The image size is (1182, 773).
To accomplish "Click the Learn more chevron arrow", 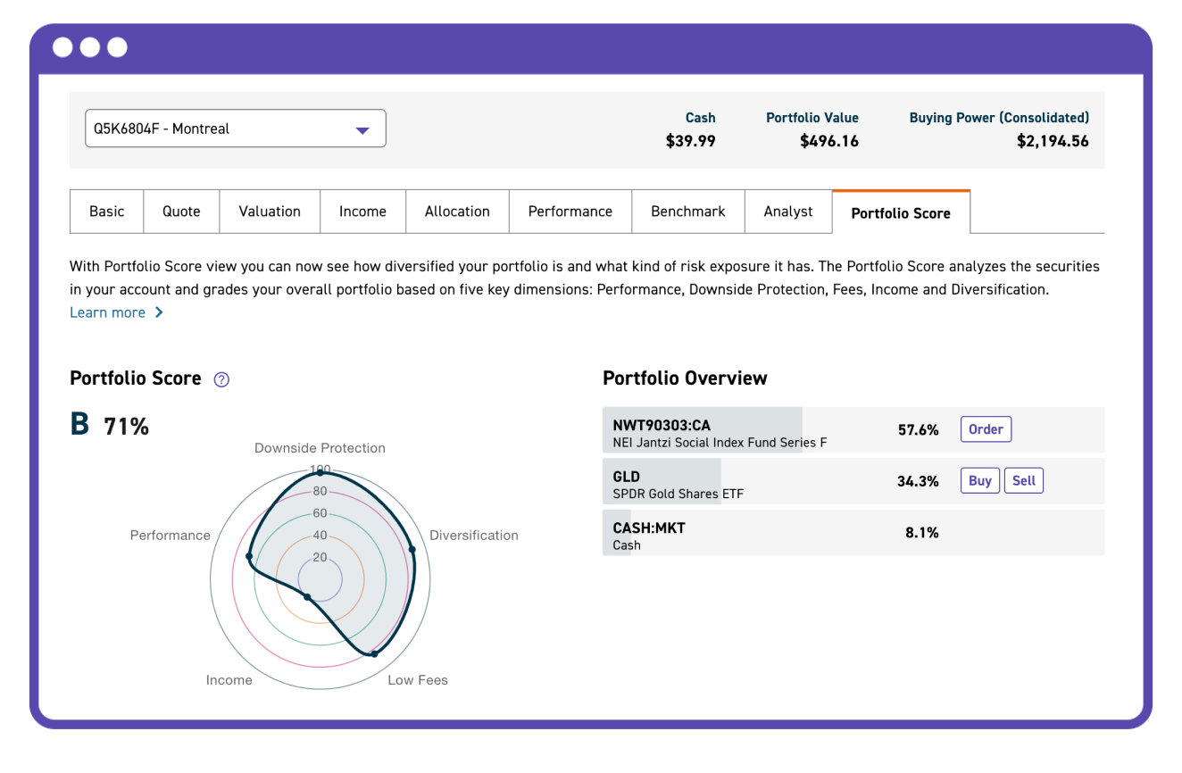I will 159,312.
